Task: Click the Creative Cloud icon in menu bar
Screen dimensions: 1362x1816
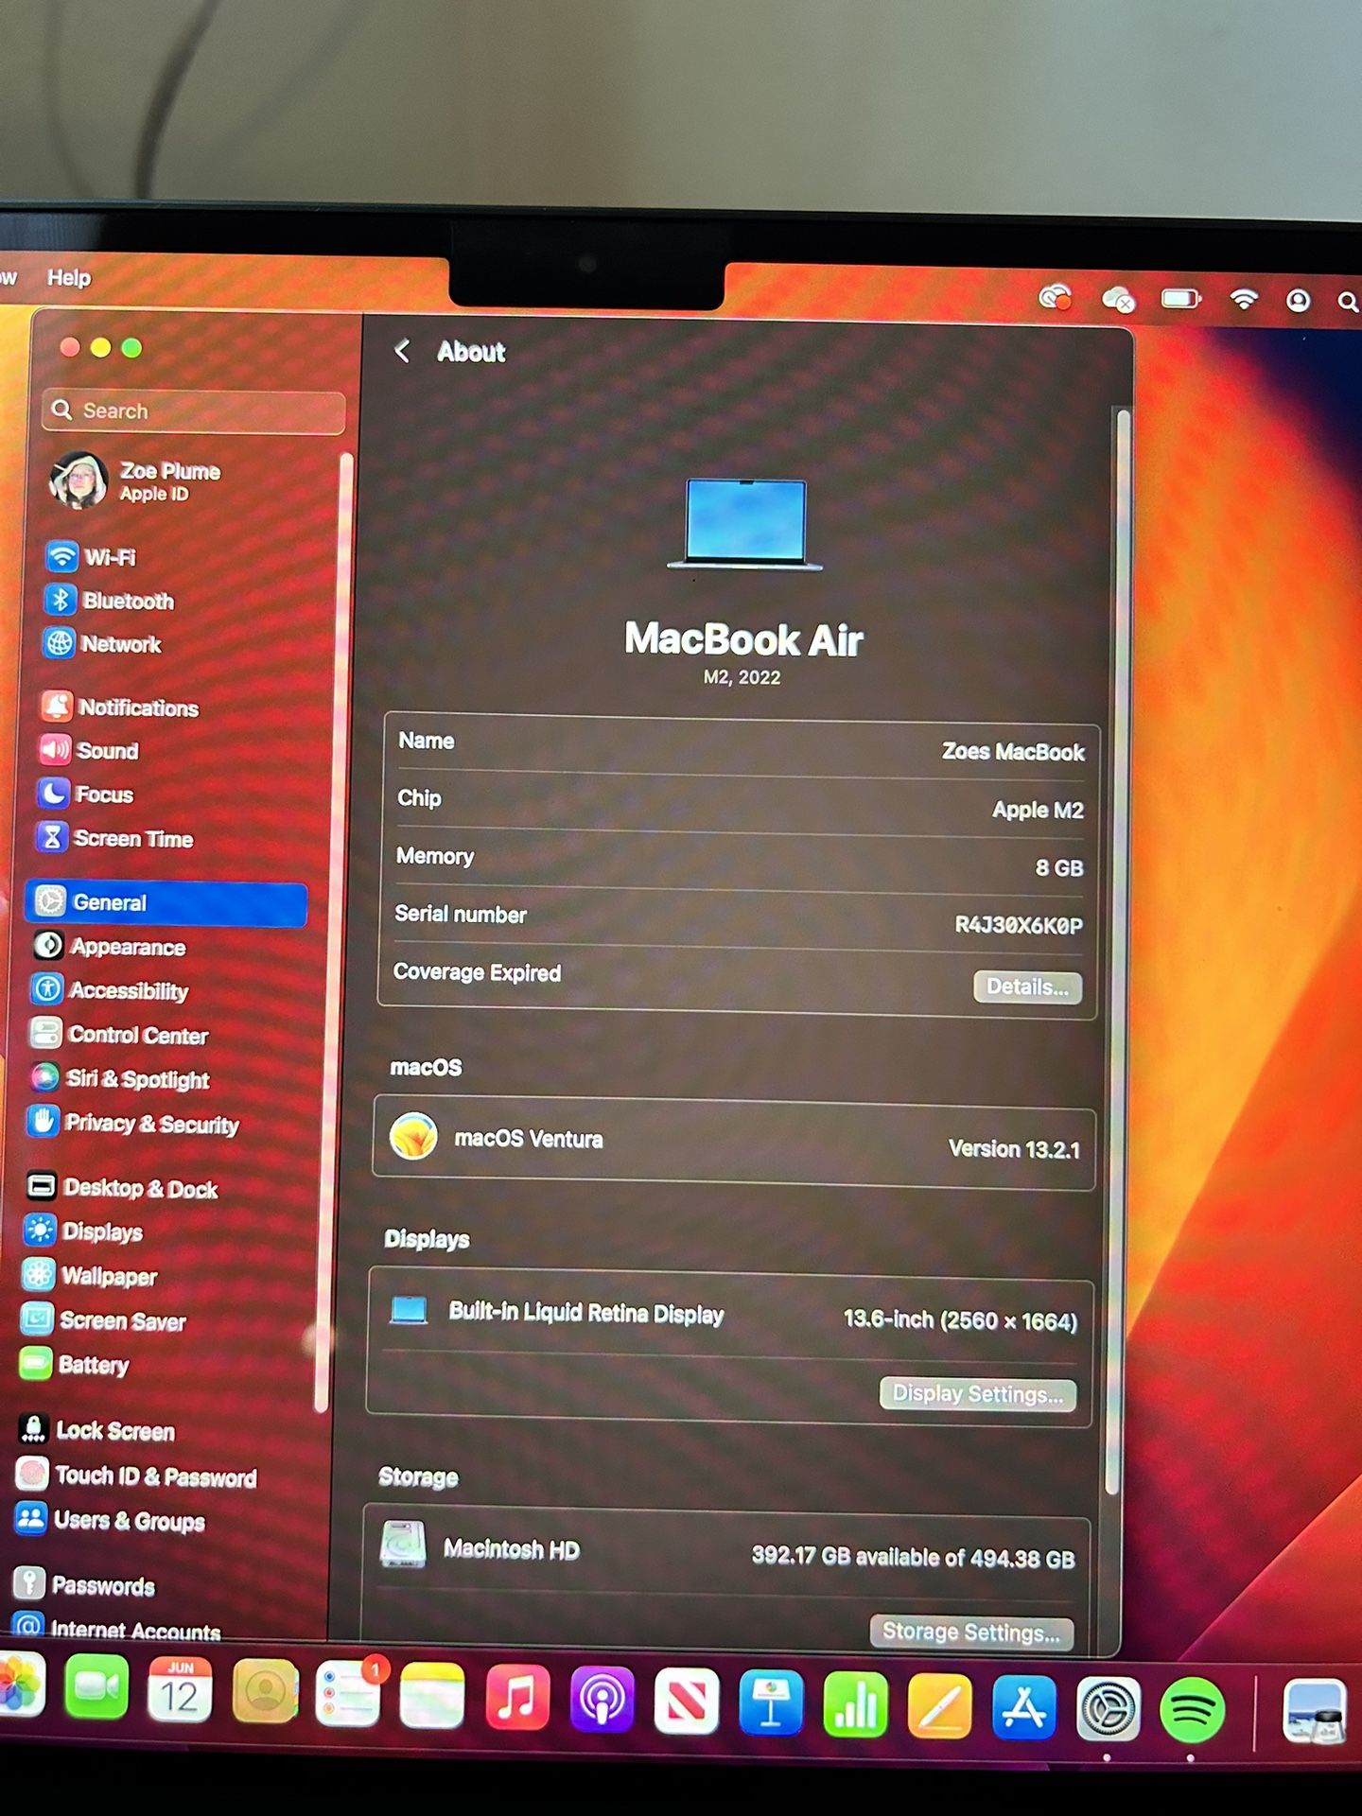Action: click(1055, 298)
